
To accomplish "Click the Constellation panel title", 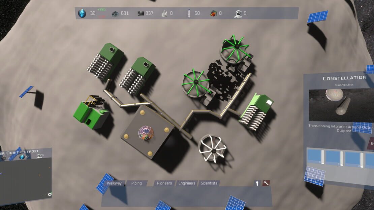I will (345, 78).
